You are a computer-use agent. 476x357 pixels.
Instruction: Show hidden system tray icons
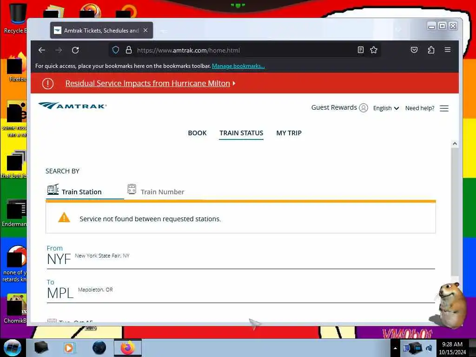(395, 348)
